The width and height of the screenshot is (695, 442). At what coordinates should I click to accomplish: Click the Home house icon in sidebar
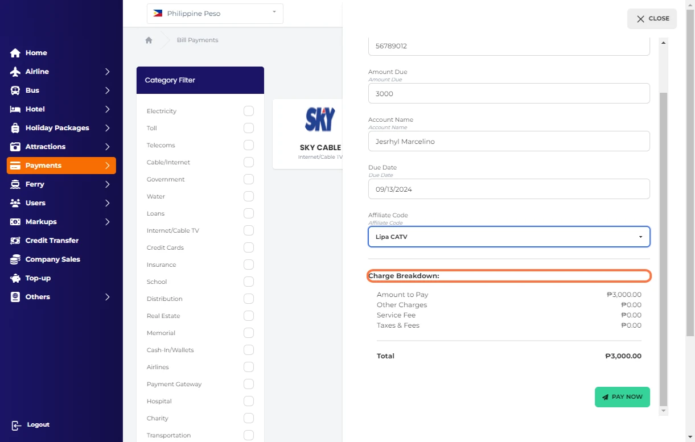pos(15,53)
